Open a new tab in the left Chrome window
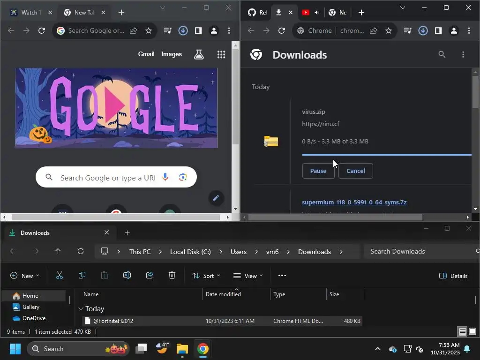480x360 pixels. pos(121,13)
